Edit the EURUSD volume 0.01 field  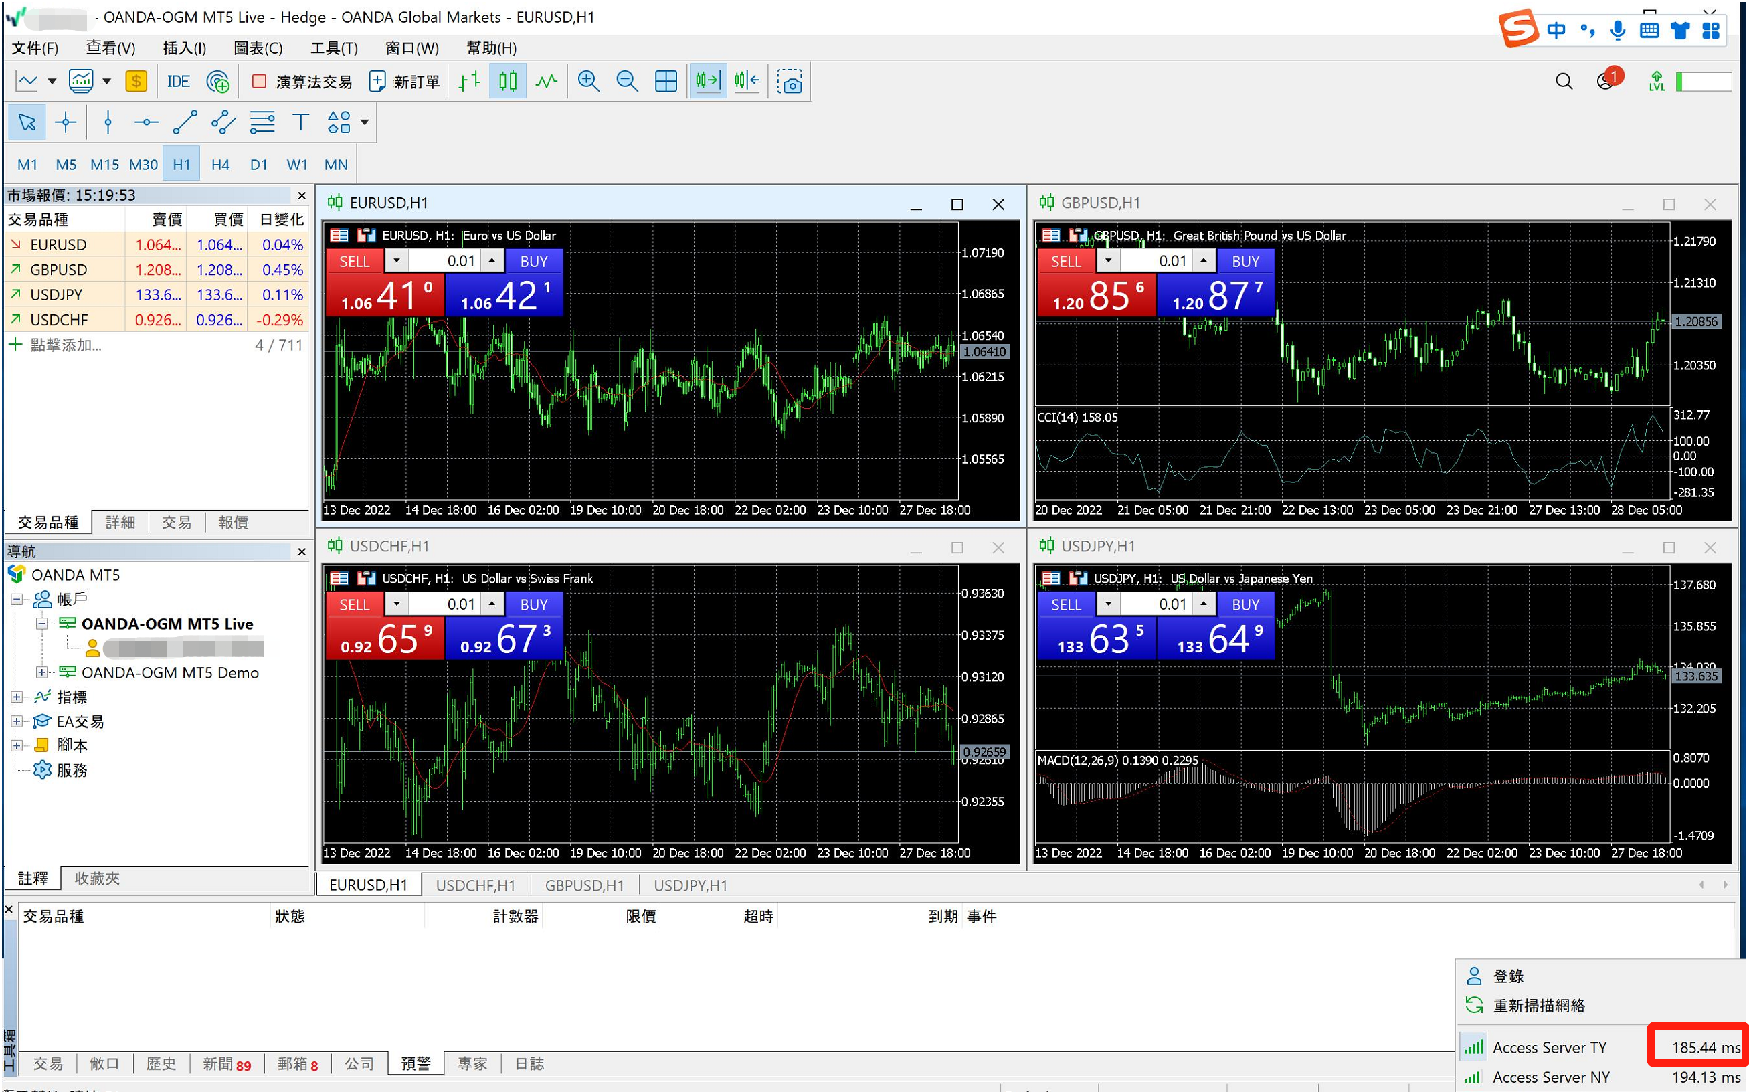(x=445, y=262)
